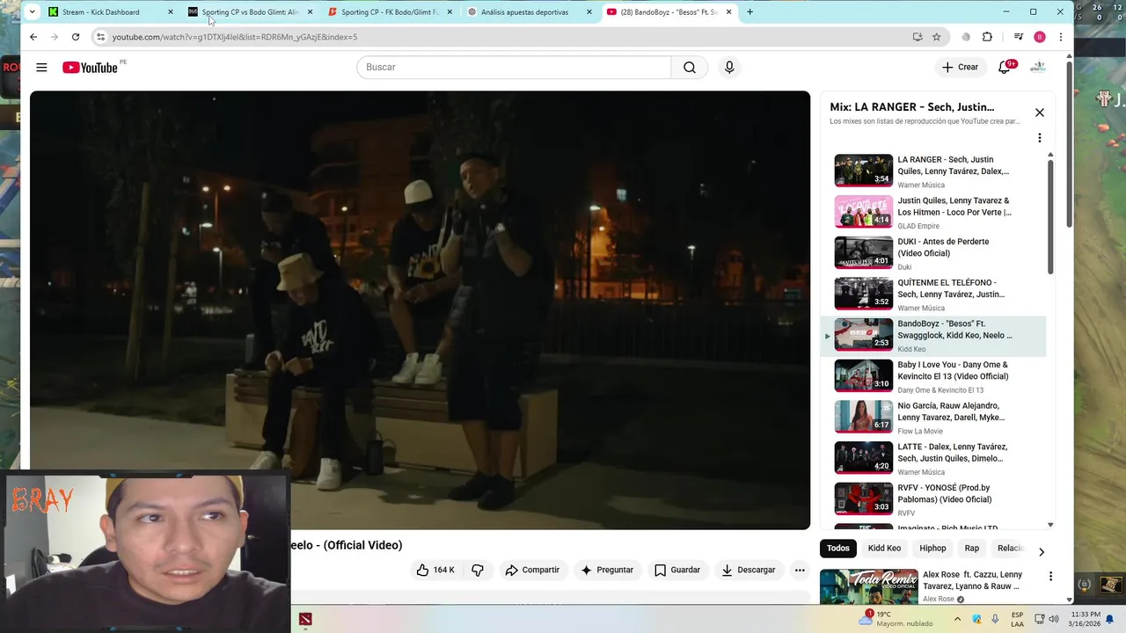The image size is (1126, 633).
Task: Show more filter chips arrow
Action: pos(1042,552)
